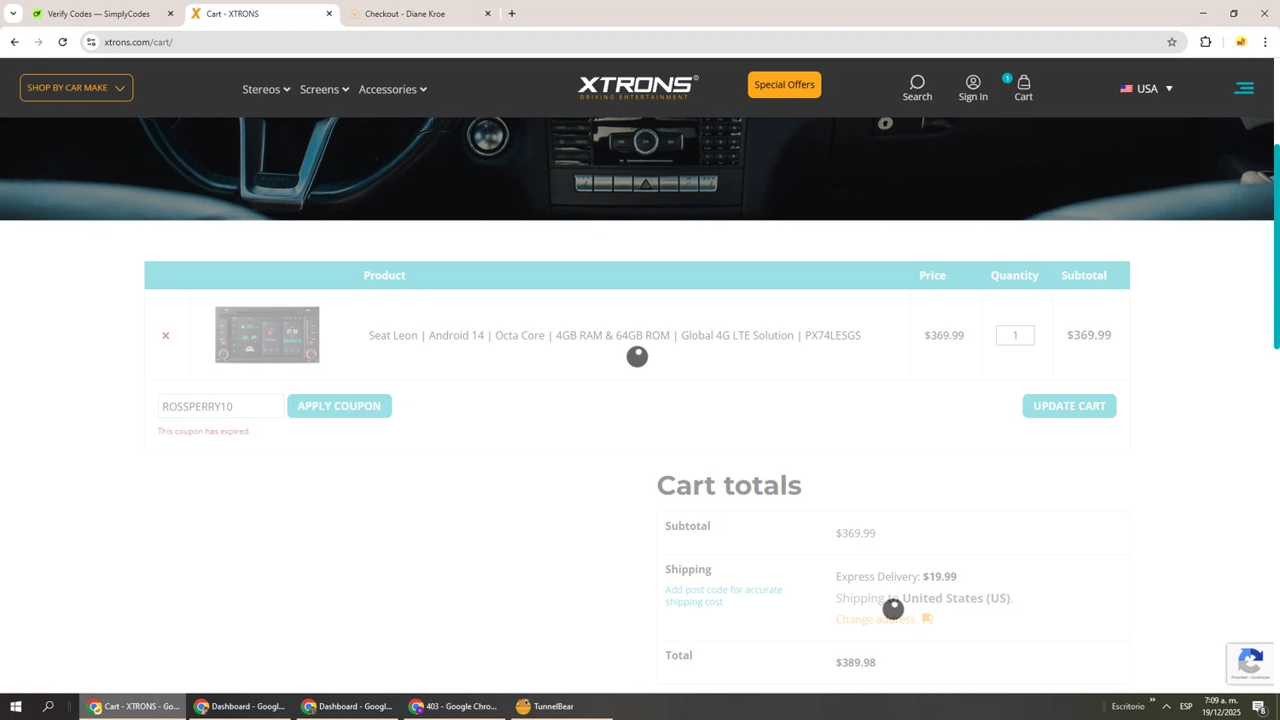Open a new browser tab
1280x720 pixels.
point(512,14)
